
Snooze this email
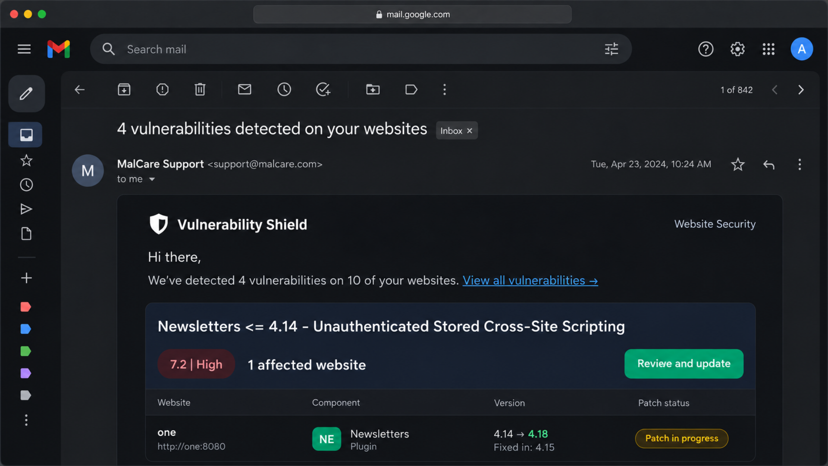coord(284,90)
